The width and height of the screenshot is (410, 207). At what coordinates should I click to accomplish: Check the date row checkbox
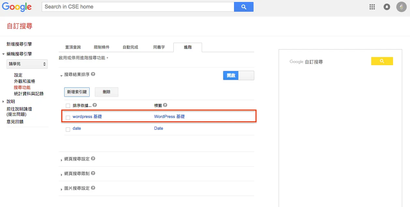[68, 129]
